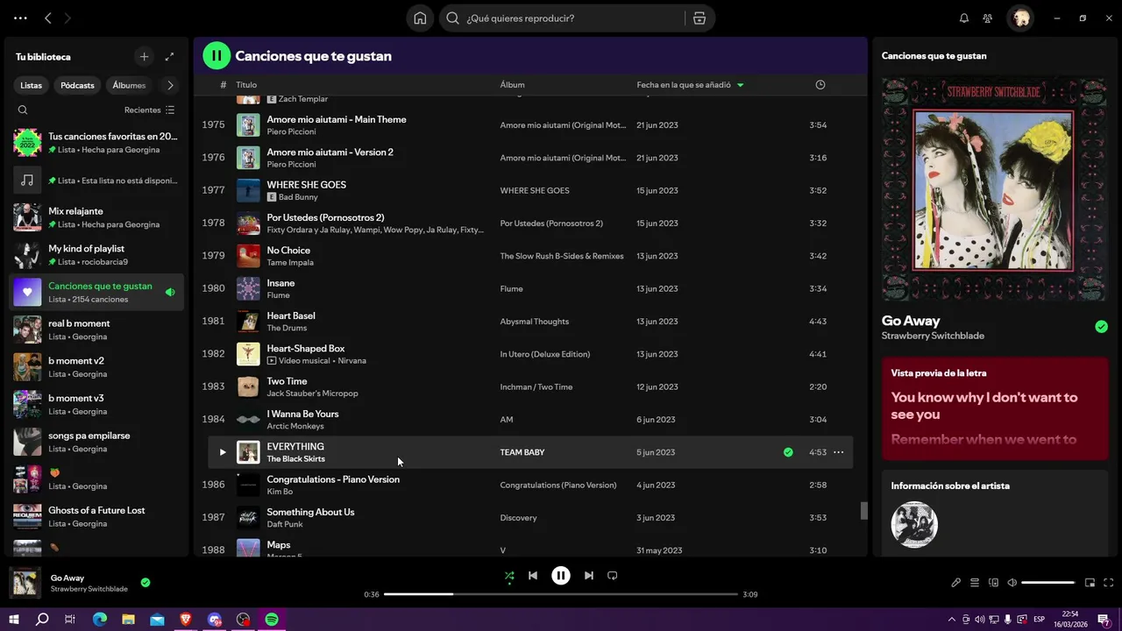
Task: Search within Tu biblioteca
Action: [23, 110]
